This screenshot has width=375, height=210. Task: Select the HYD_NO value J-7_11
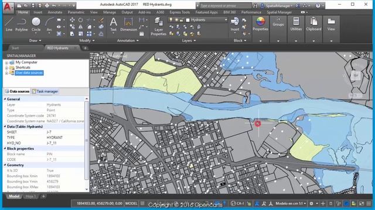[52, 143]
